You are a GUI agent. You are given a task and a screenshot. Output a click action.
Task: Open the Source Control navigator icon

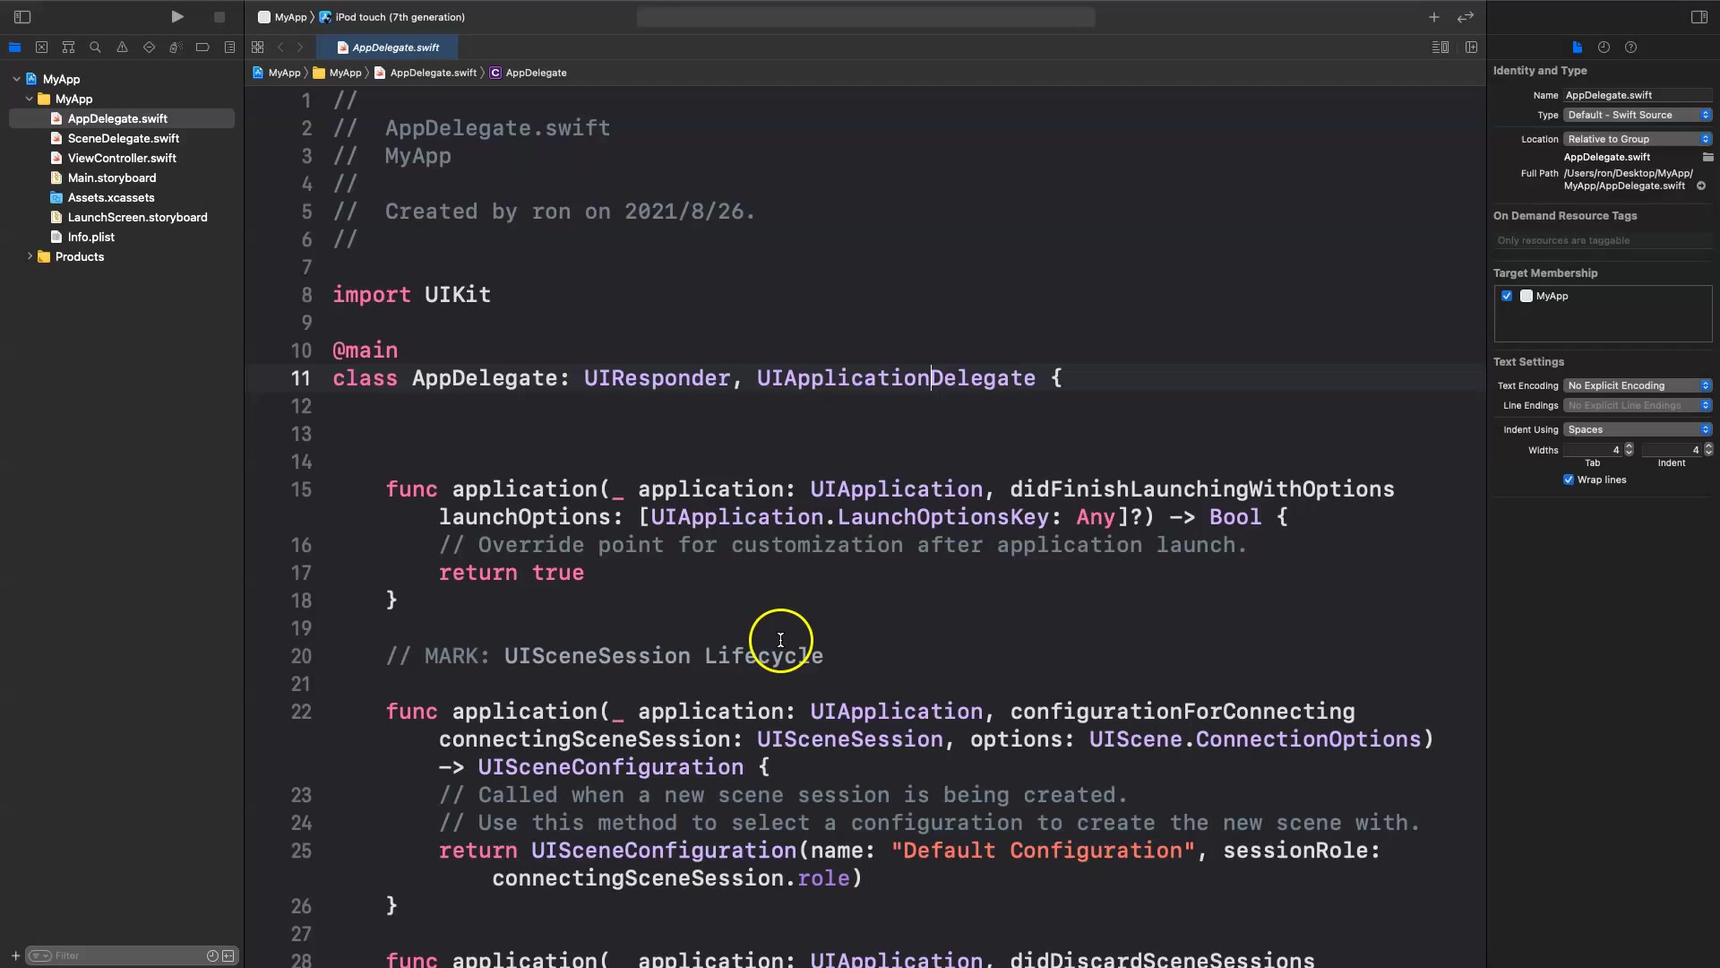pyautogui.click(x=41, y=48)
